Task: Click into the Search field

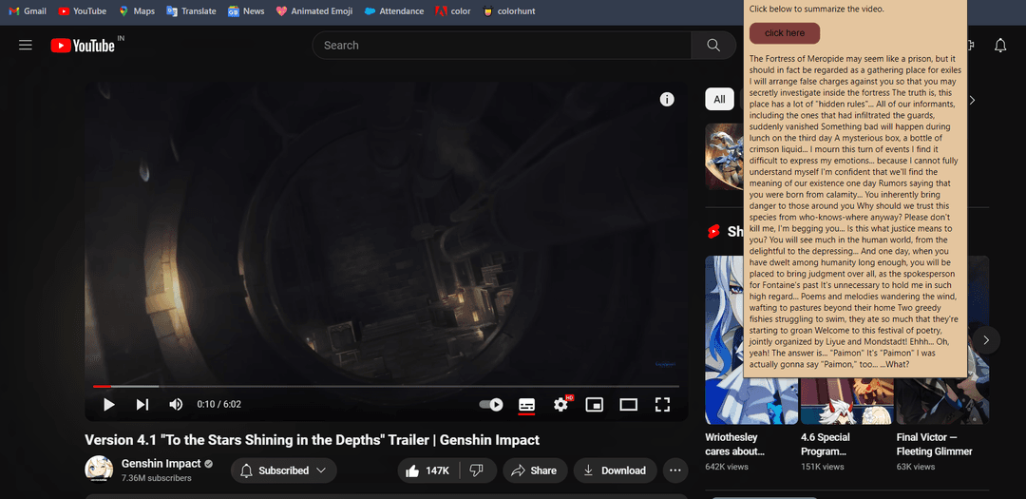Action: [502, 46]
